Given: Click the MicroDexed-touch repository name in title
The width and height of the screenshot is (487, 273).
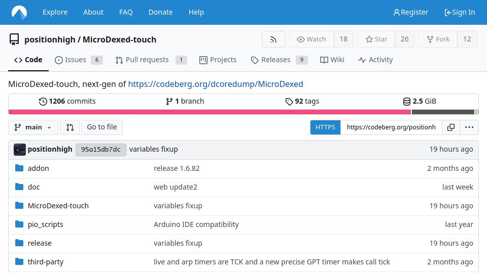Looking at the screenshot, I should pyautogui.click(x=119, y=39).
